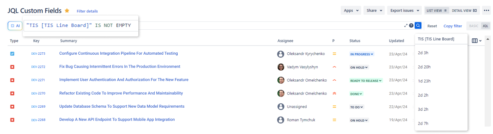Open the READY TO RELEASE status dropdown
493x134 pixels.
pyautogui.click(x=366, y=81)
